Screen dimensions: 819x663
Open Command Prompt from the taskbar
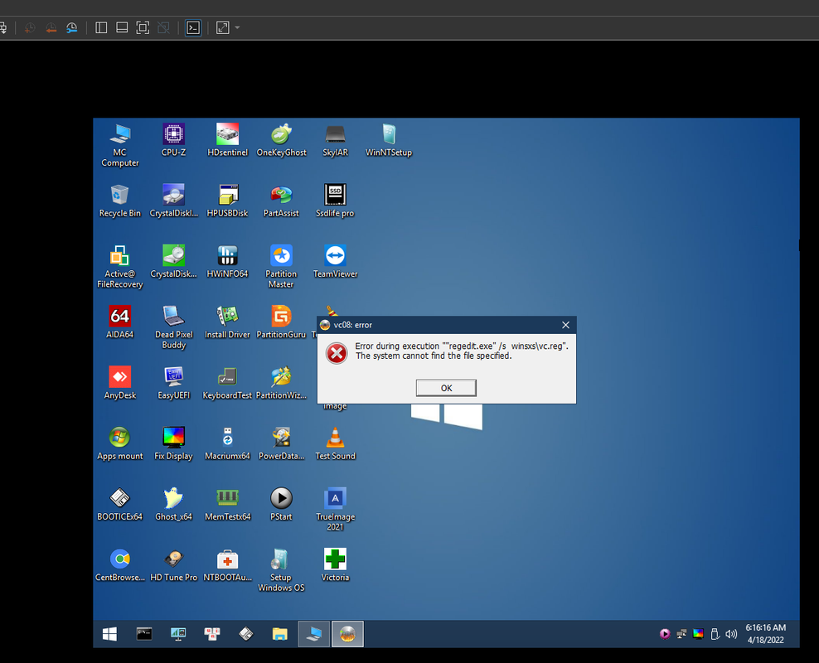(144, 634)
